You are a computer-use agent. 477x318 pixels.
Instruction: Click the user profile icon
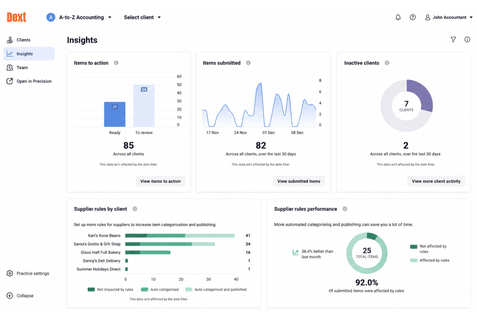coord(427,17)
